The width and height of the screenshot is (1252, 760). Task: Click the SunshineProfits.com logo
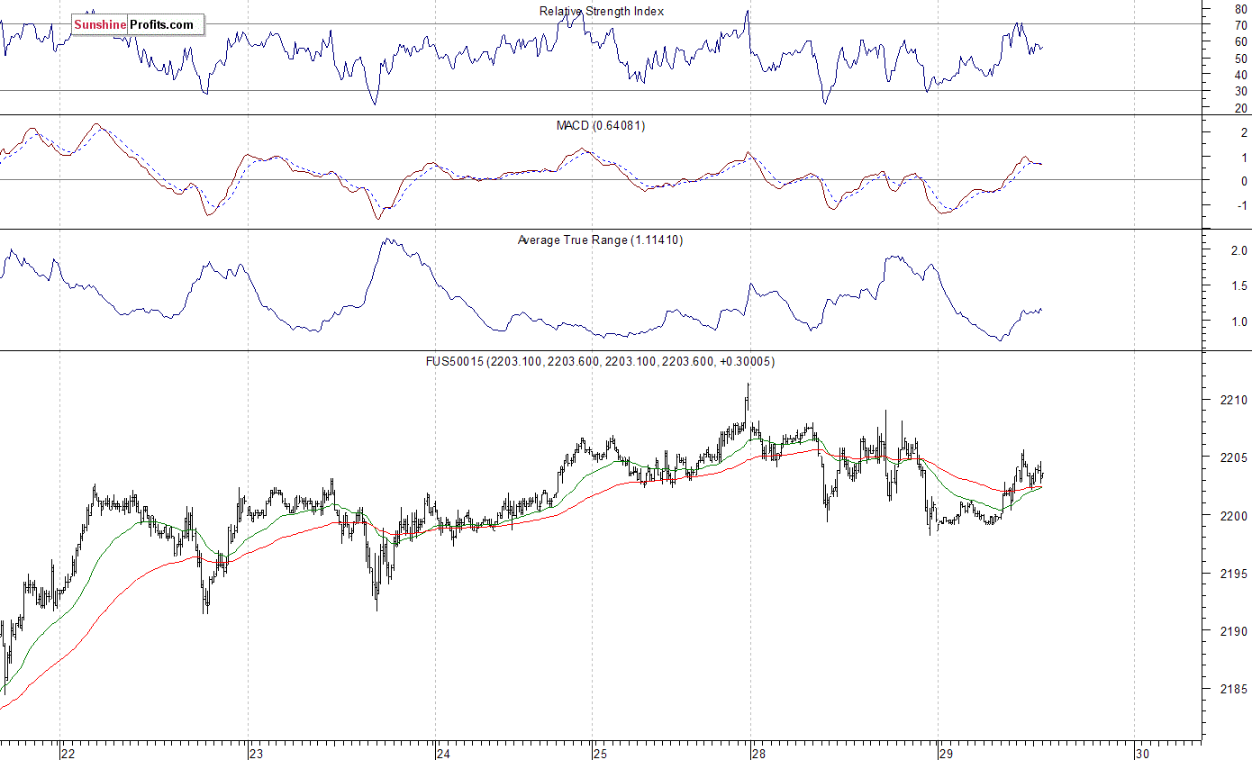138,24
